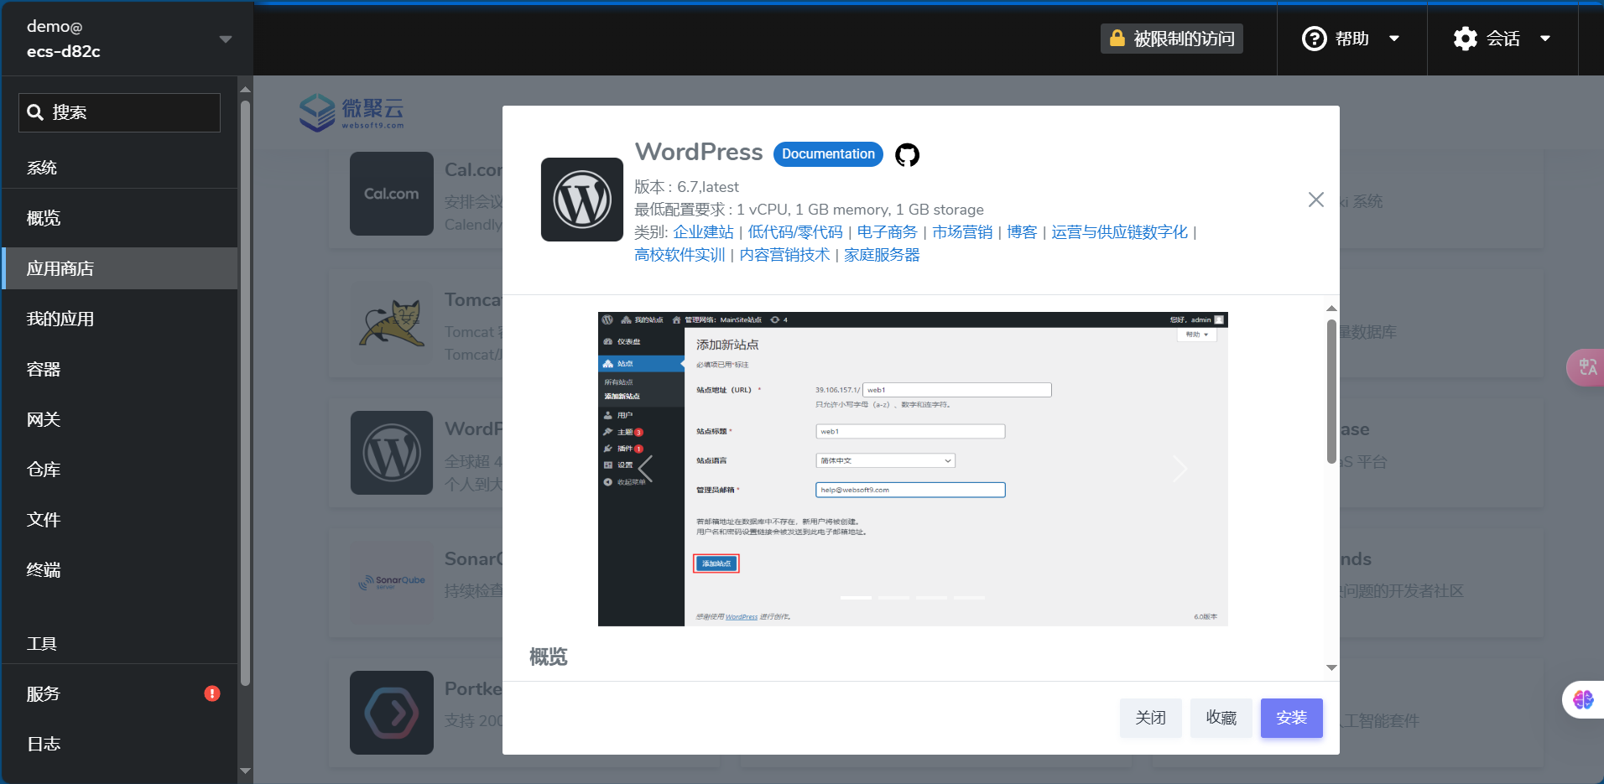Open the 电子商务 category link

[888, 232]
